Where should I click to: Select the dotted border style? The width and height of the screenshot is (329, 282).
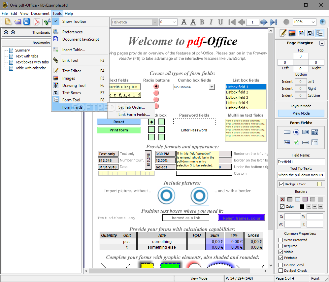pos(313,199)
